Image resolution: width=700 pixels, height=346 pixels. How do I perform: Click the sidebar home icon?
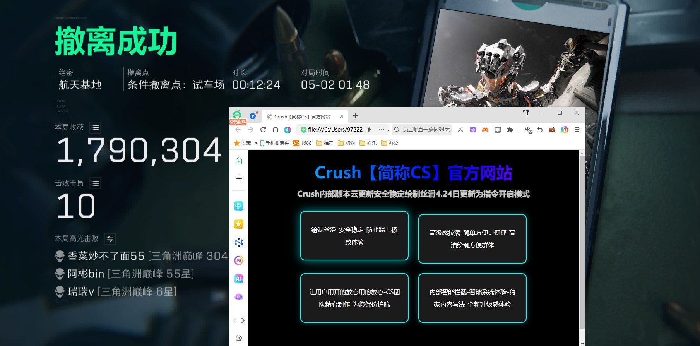point(239,161)
